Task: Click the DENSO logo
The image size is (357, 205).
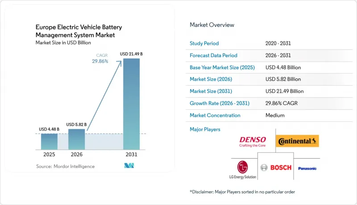Action: (x=253, y=142)
